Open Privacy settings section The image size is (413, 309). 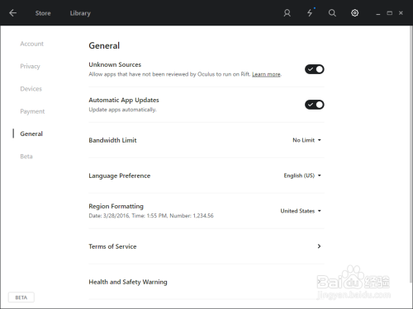pyautogui.click(x=30, y=67)
